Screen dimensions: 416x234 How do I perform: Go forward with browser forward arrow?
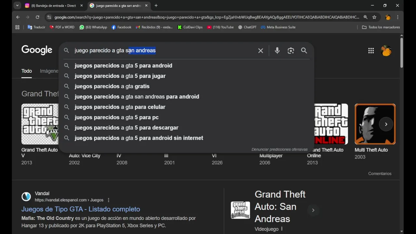[x=28, y=17]
